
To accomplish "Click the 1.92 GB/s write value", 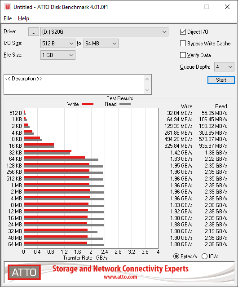I will click(x=181, y=212).
